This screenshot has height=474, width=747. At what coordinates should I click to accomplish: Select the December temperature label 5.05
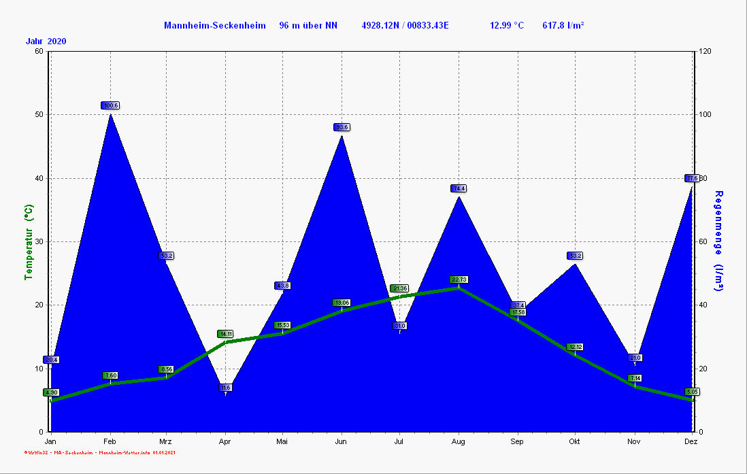pos(692,392)
